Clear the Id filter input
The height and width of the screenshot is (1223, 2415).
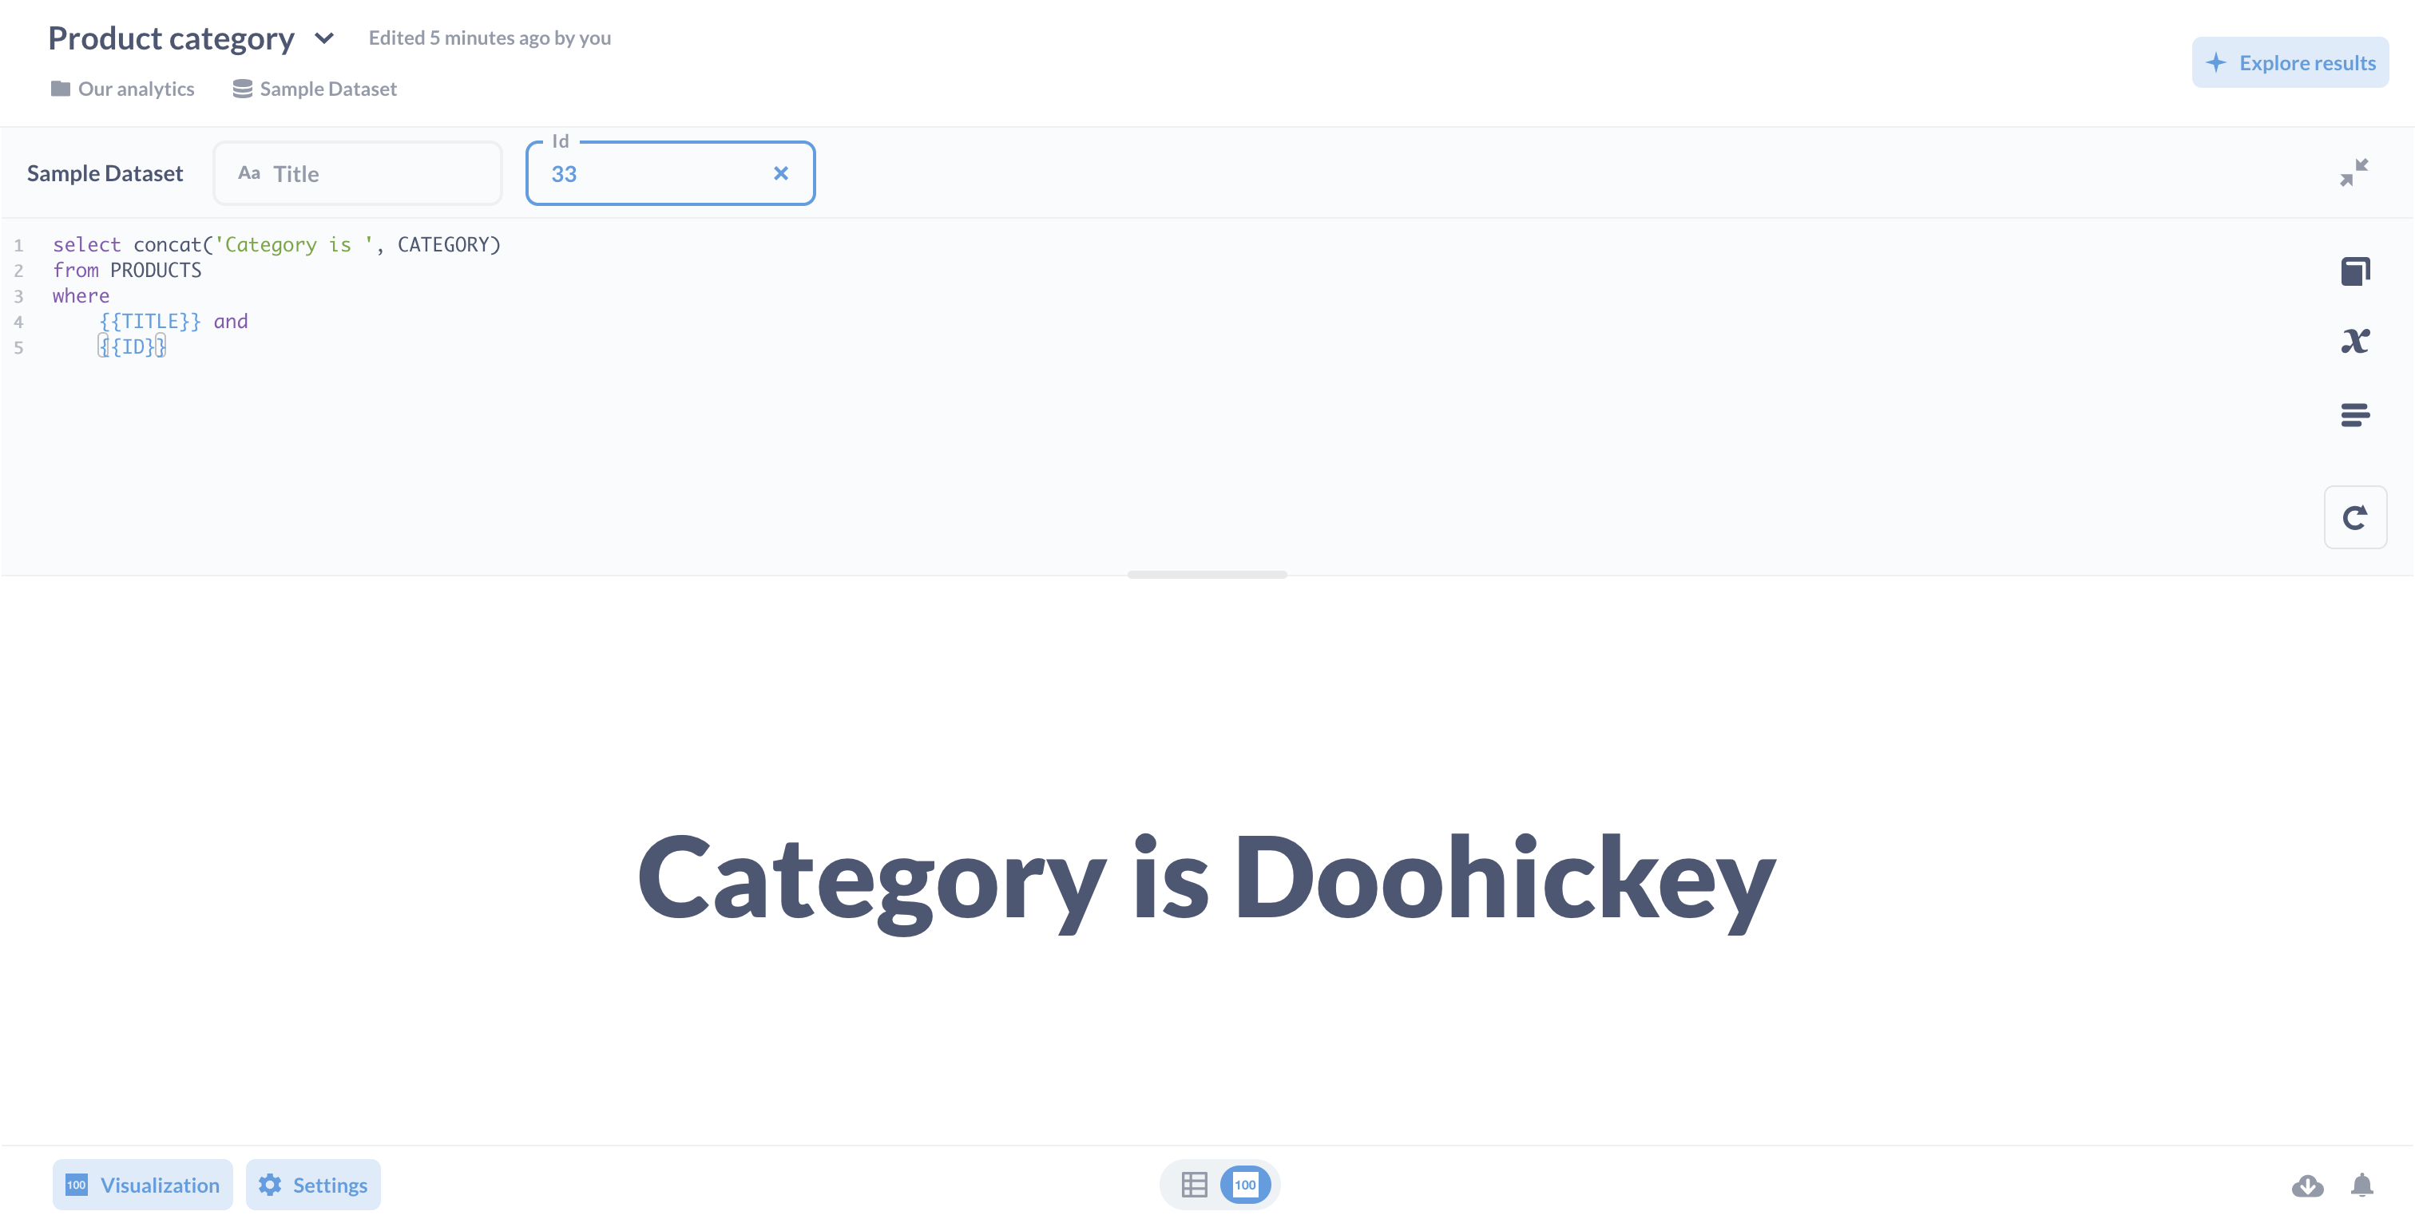(780, 173)
